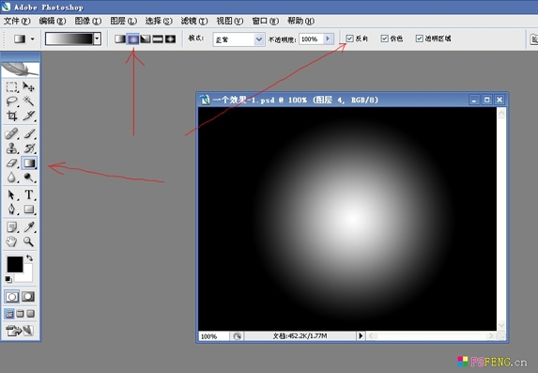Choose the diamond gradient style icon
Image resolution: width=538 pixels, height=373 pixels.
pyautogui.click(x=170, y=39)
